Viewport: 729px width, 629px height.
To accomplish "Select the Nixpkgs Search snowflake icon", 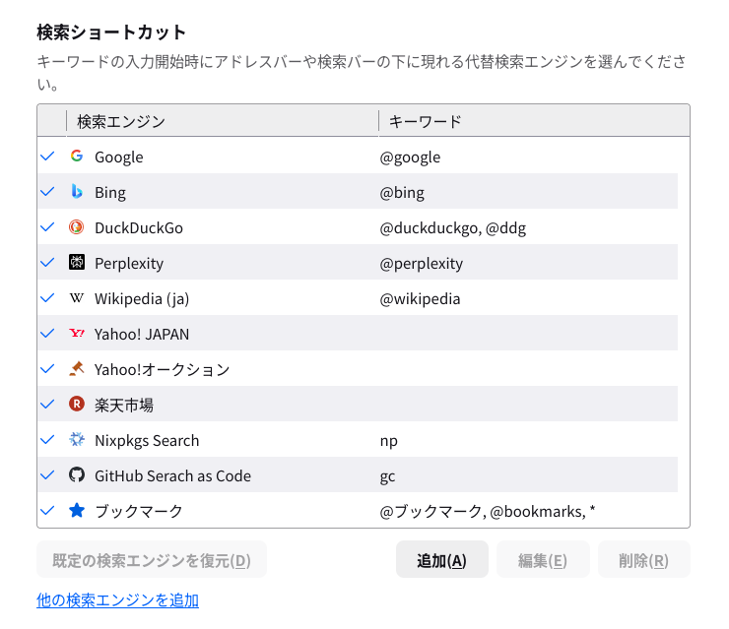I will click(x=77, y=439).
